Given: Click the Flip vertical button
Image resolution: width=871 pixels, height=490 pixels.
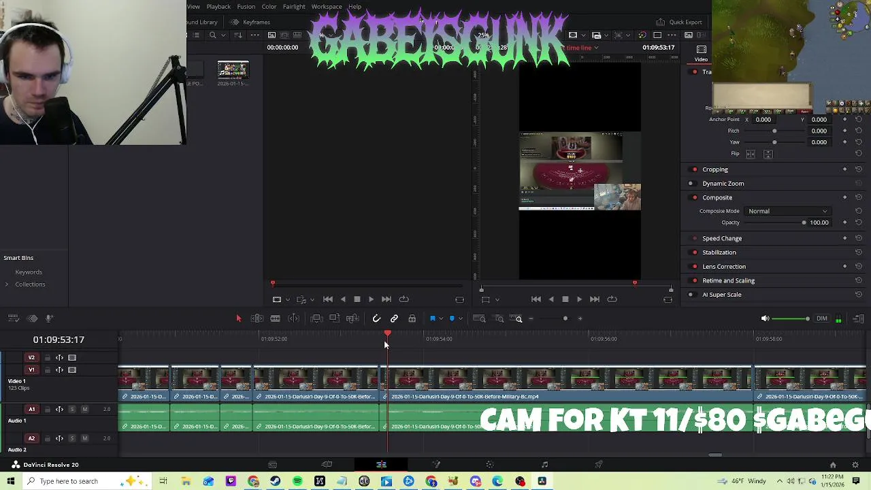Looking at the screenshot, I should 768,154.
